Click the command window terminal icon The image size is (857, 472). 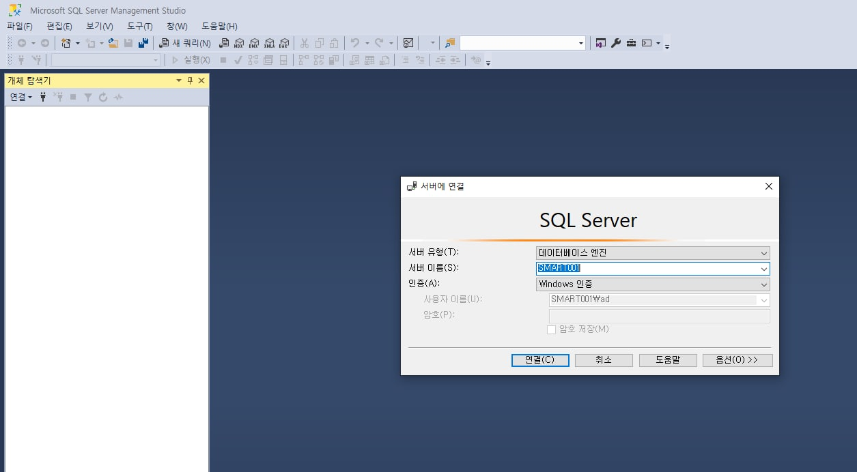[646, 43]
